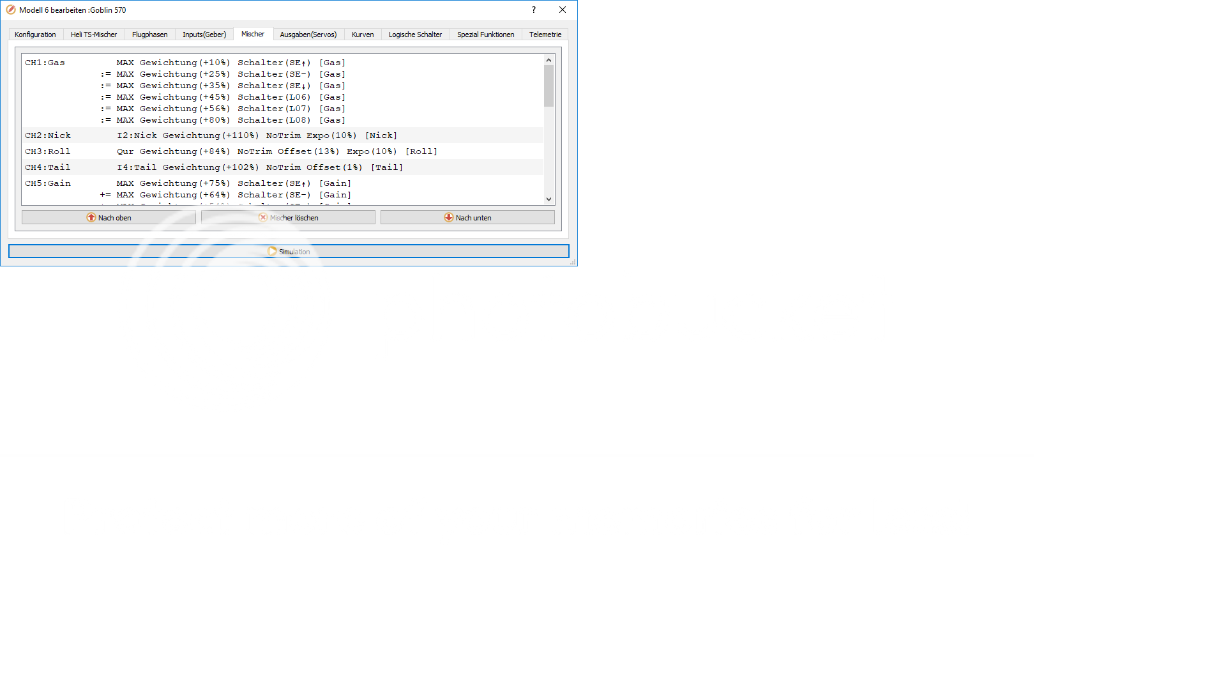This screenshot has width=1226, height=690.
Task: Open the Konfiguration tab
Action: point(35,34)
